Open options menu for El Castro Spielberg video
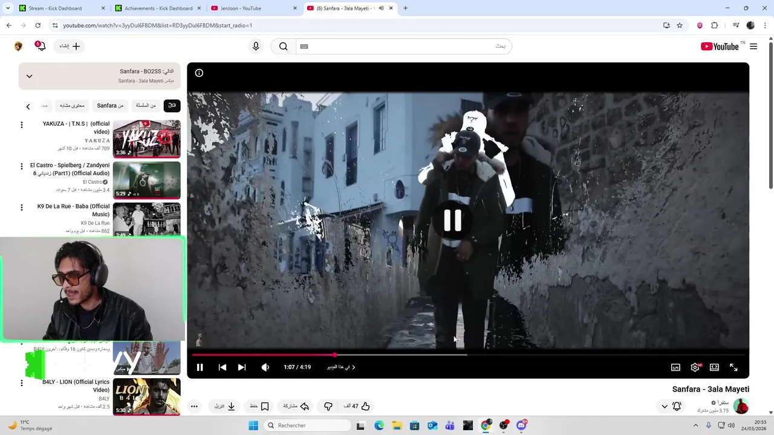This screenshot has width=774, height=435. click(22, 166)
